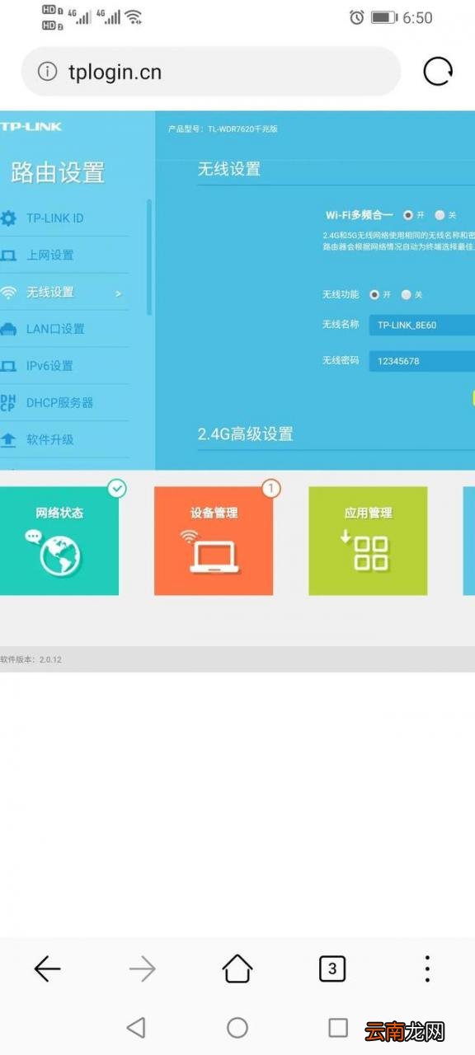Image resolution: width=475 pixels, height=1055 pixels.
Task: Click the 路由设置 heading
Action: pyautogui.click(x=58, y=172)
